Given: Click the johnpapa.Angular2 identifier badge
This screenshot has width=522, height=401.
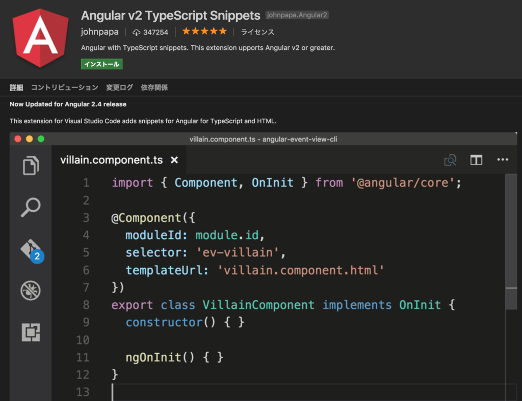Looking at the screenshot, I should point(297,15).
